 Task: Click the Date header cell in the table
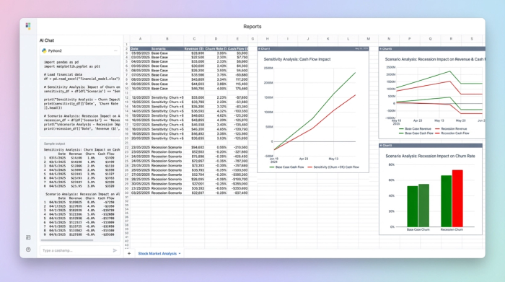tap(140, 48)
